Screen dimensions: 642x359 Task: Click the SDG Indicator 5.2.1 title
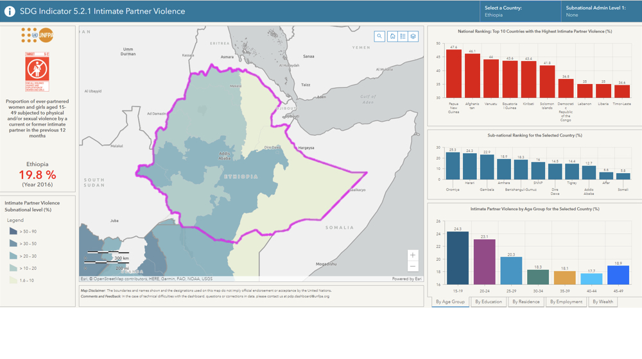click(102, 11)
